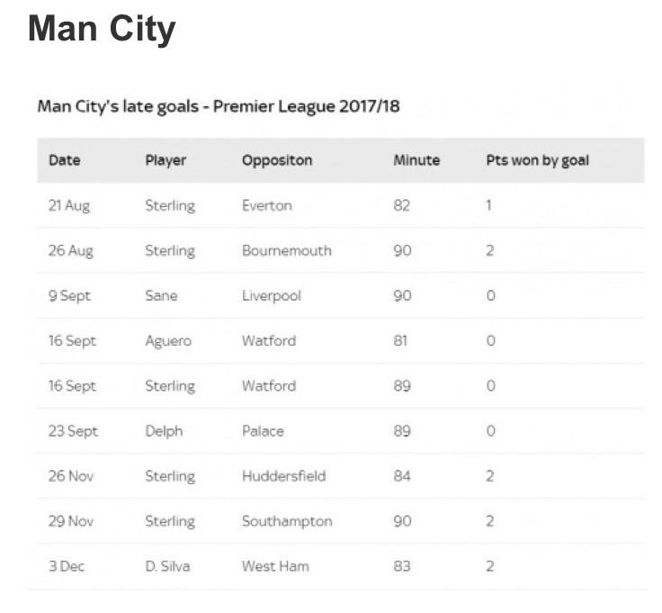Select the Bournemouth opposition cell
662x613 pixels.
287,250
